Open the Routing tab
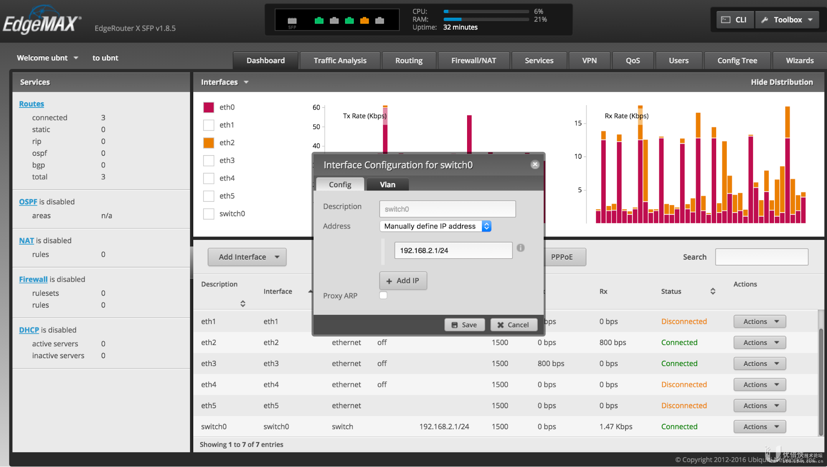The height and width of the screenshot is (467, 827). click(409, 60)
